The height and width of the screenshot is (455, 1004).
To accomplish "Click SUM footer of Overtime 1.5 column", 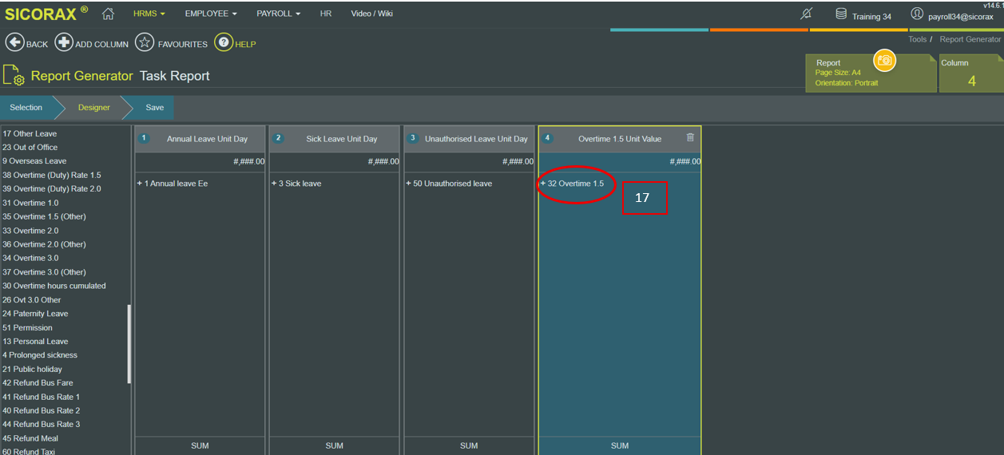I will (x=620, y=445).
